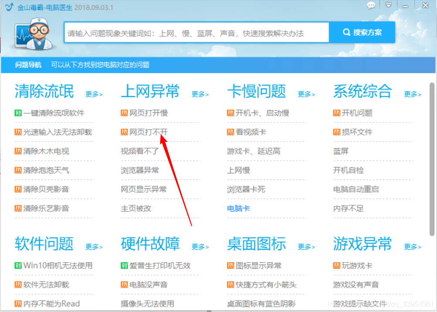Click 电脑没声音

(x=149, y=285)
